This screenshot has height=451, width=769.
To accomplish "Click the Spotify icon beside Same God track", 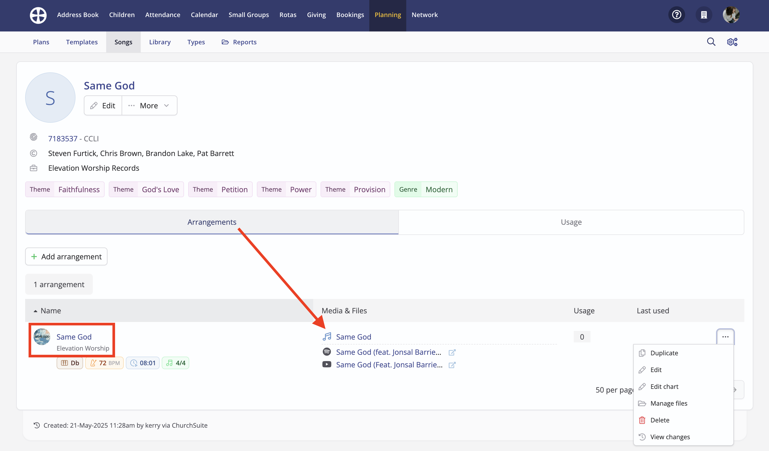I will pos(327,351).
